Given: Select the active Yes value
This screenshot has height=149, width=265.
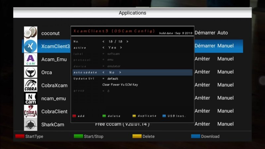Looking at the screenshot, I should point(112,48).
